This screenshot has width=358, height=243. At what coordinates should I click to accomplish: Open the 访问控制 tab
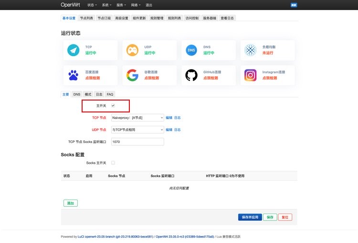tap(192, 18)
